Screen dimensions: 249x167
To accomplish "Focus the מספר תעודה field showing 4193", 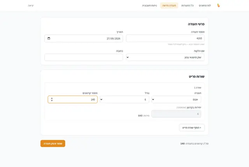I will click(165, 38).
